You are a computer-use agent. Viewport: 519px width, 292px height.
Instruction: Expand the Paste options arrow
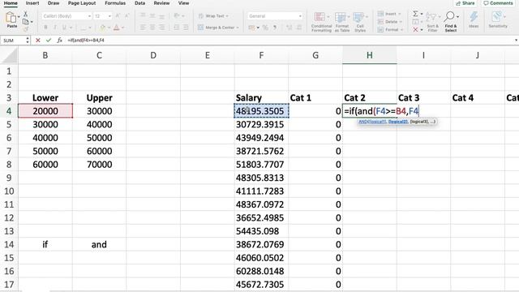[x=19, y=17]
